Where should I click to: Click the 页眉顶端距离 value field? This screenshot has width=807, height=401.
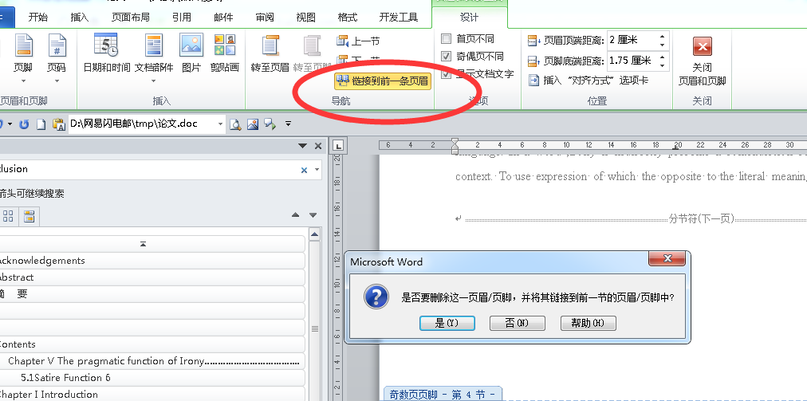pyautogui.click(x=632, y=40)
